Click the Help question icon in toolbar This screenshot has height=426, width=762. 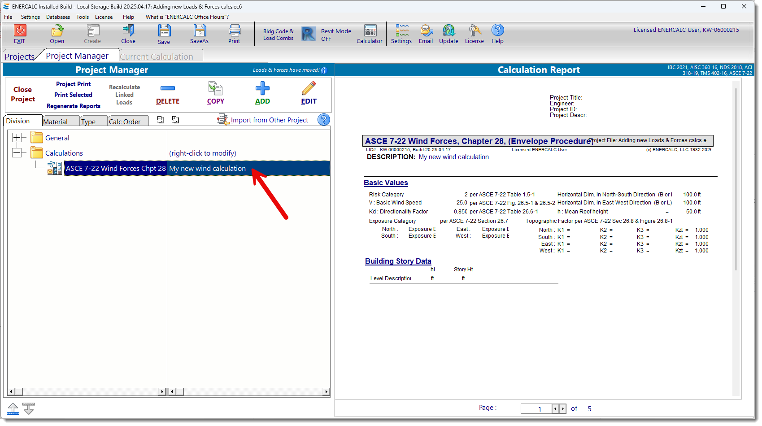pos(497,30)
